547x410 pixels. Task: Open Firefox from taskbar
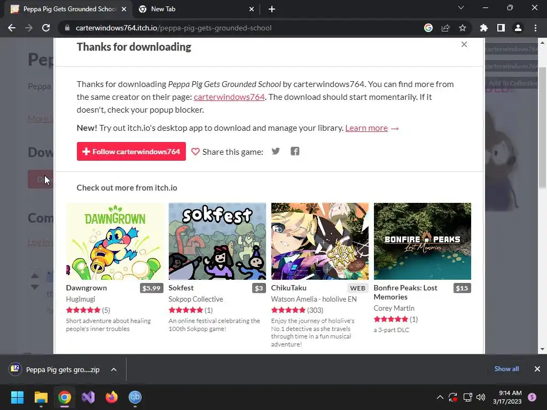click(x=112, y=397)
